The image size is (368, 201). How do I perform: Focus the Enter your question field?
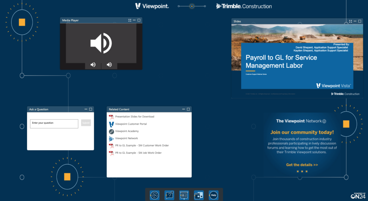[54, 124]
